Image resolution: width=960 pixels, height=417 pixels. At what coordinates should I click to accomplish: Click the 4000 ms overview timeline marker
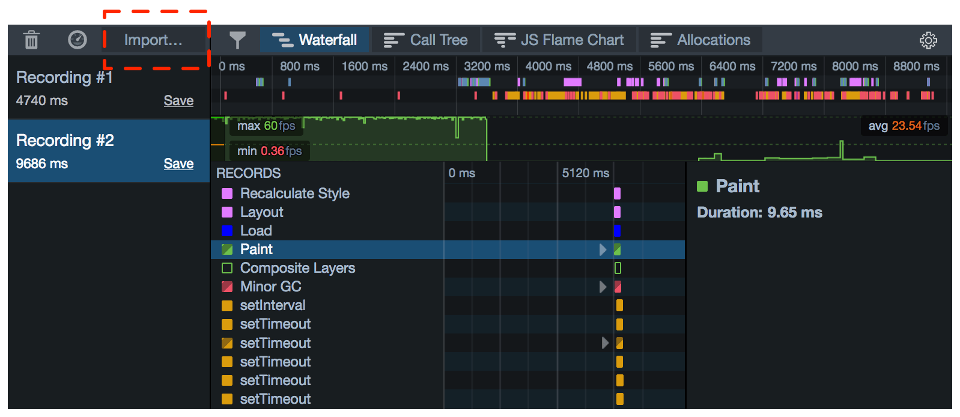(x=548, y=67)
